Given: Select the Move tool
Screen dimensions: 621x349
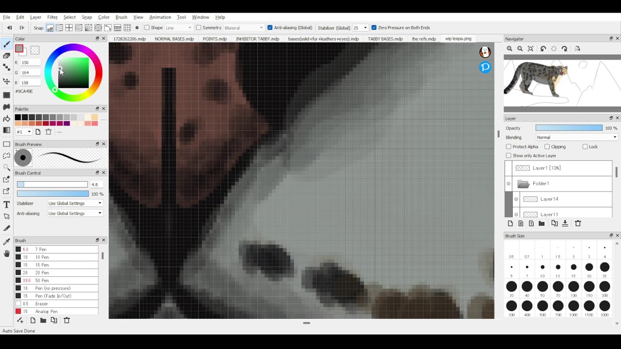Looking at the screenshot, I should (6, 81).
